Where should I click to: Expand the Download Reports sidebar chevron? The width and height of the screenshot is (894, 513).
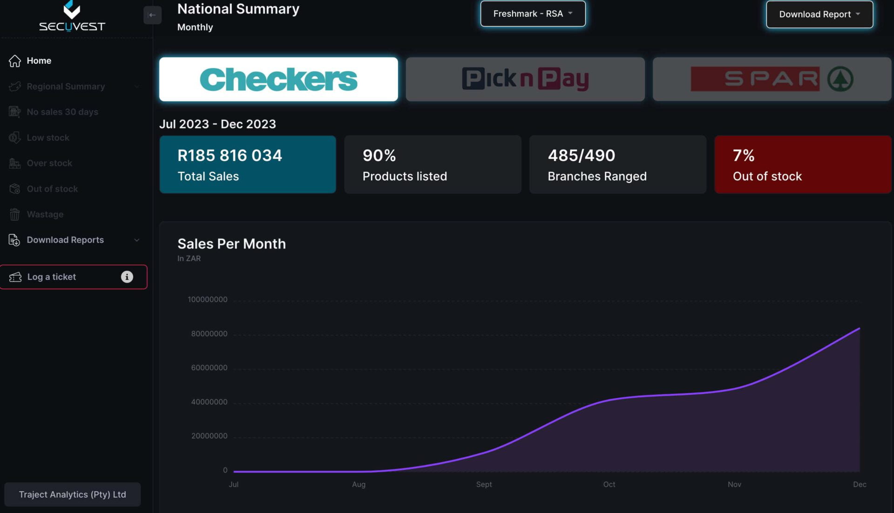[x=137, y=240]
